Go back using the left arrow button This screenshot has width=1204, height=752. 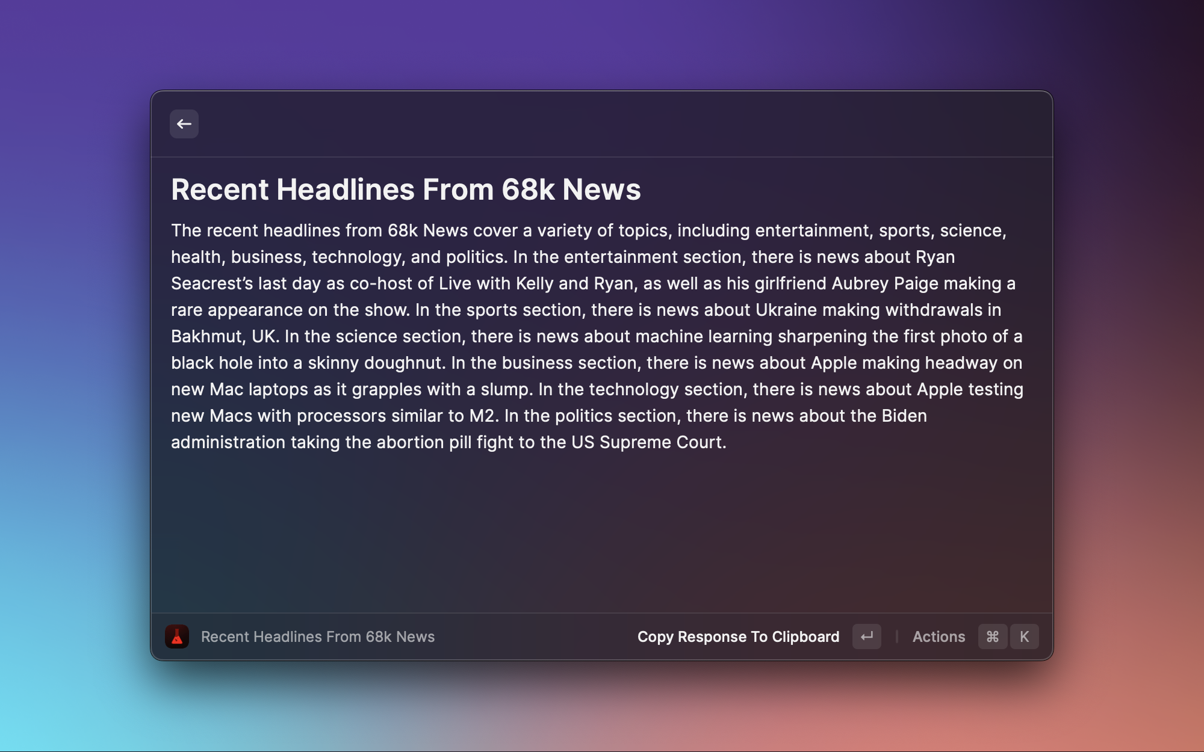184,124
